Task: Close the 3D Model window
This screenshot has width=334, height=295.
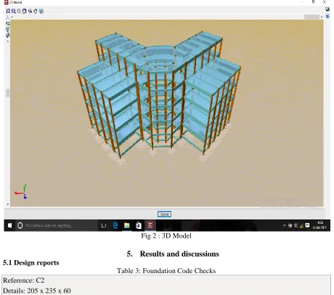Action: click(x=325, y=2)
